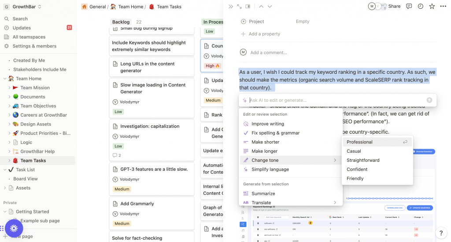The image size is (451, 242).
Task: Expand the GrowthBar Help page
Action: [9, 151]
